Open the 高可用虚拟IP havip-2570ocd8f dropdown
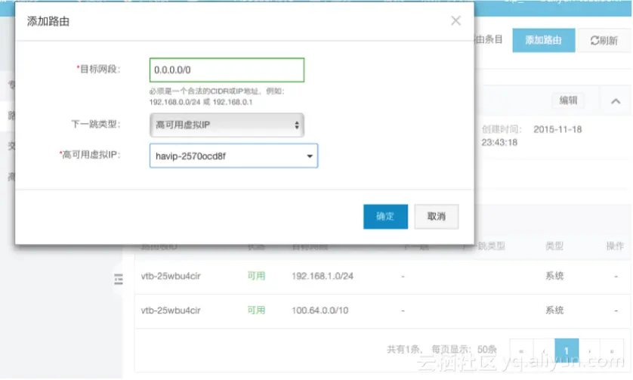633x380 pixels. 233,156
